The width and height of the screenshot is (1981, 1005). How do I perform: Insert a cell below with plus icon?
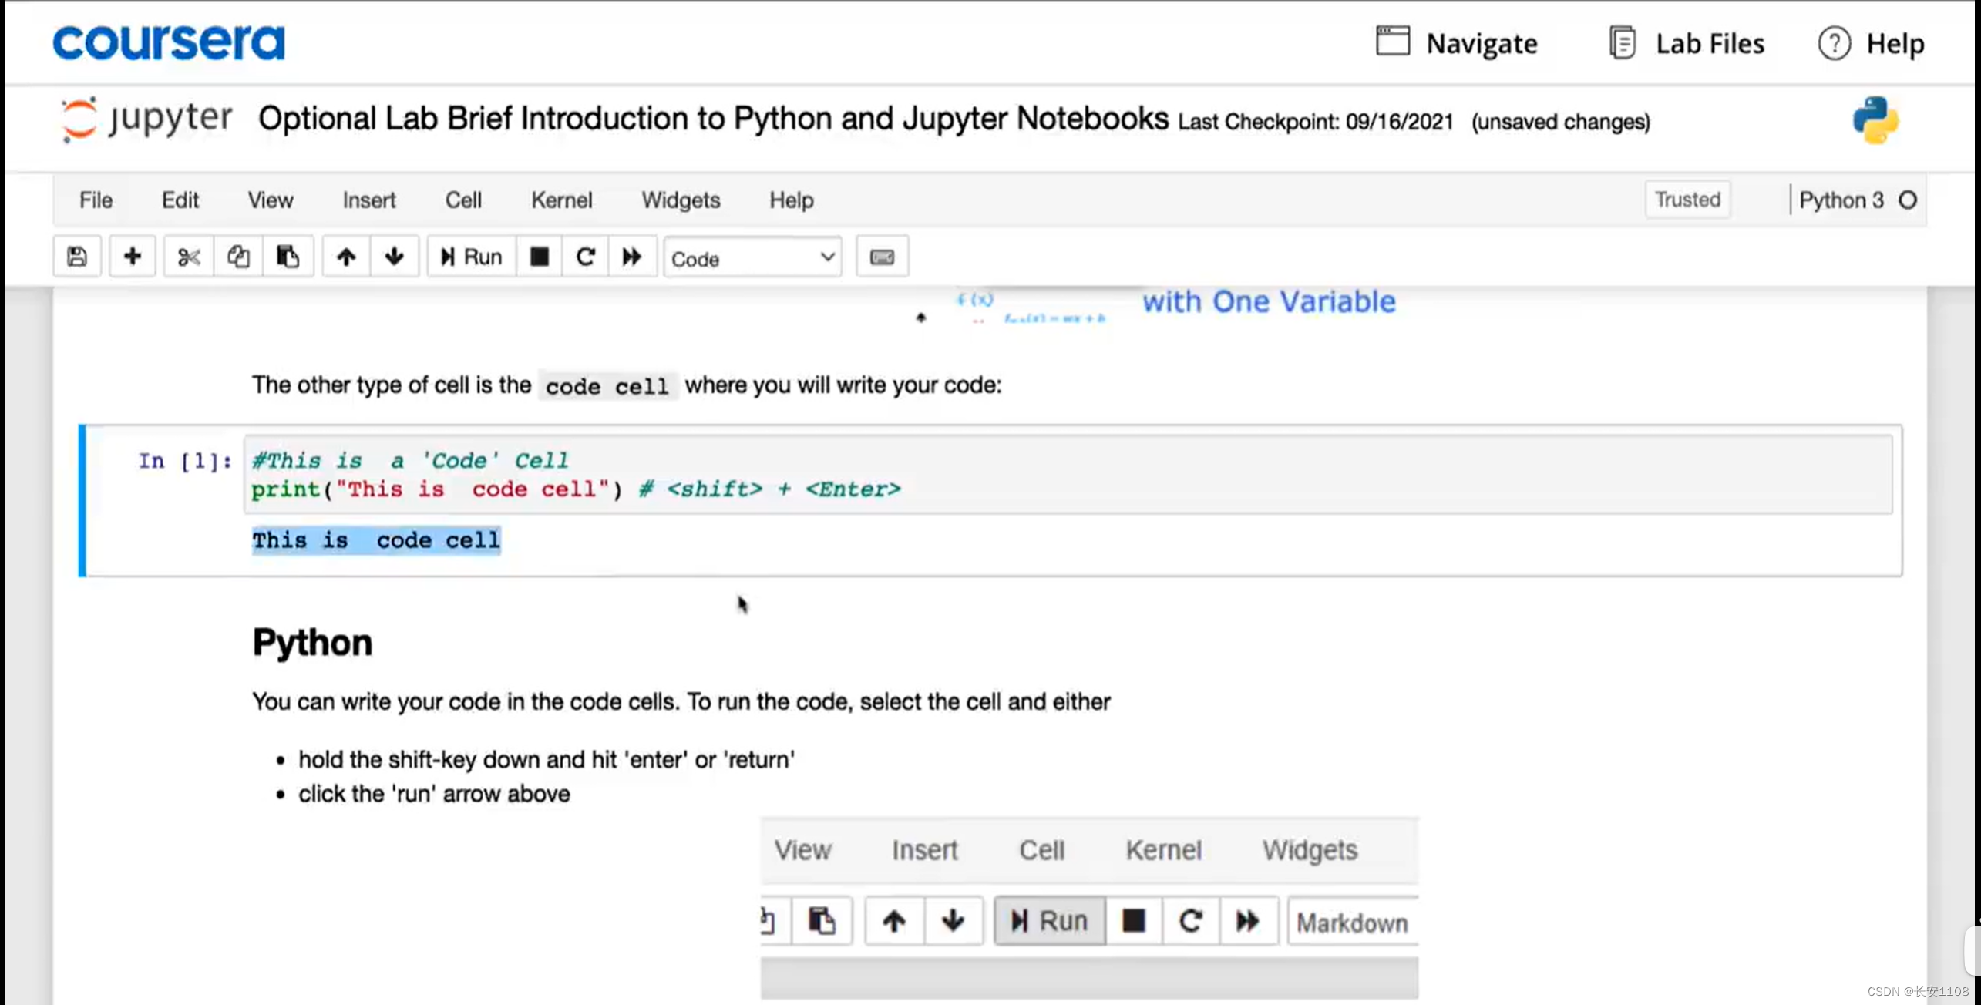click(x=133, y=257)
